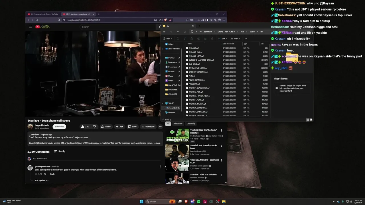Open browser extensions puzzle icon
The height and width of the screenshot is (205, 365).
(x=187, y=20)
